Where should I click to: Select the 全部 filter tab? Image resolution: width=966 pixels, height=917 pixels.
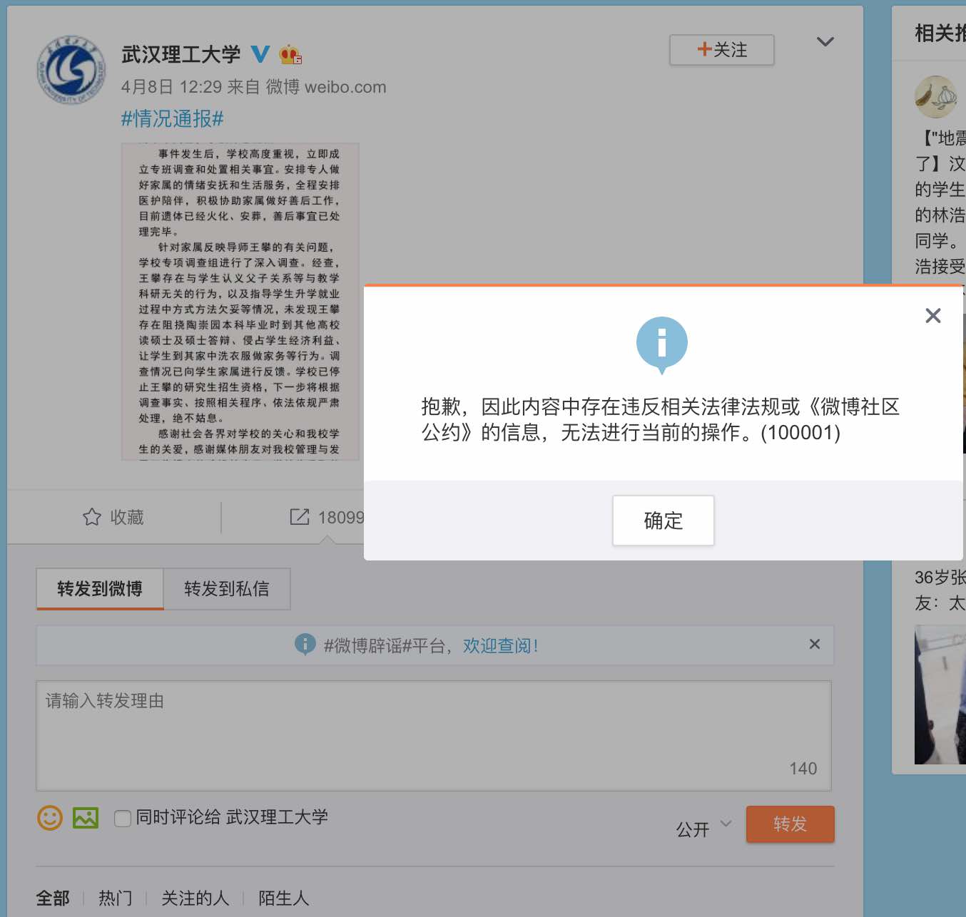coord(54,898)
